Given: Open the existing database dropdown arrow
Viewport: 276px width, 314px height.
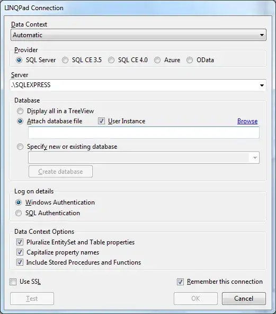Looking at the screenshot, I should 255,158.
